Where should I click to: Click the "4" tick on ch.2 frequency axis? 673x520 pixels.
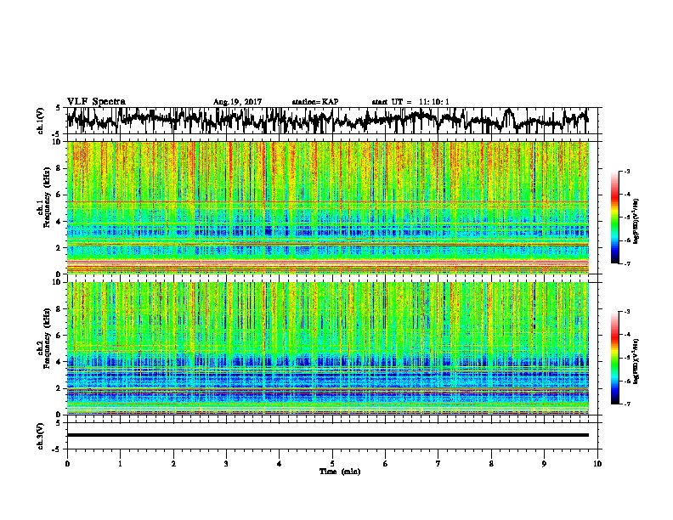click(59, 362)
